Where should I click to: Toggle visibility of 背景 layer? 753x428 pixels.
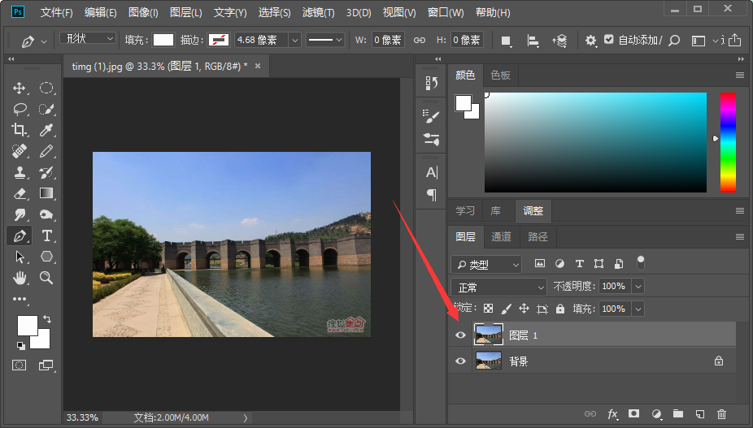[x=461, y=361]
